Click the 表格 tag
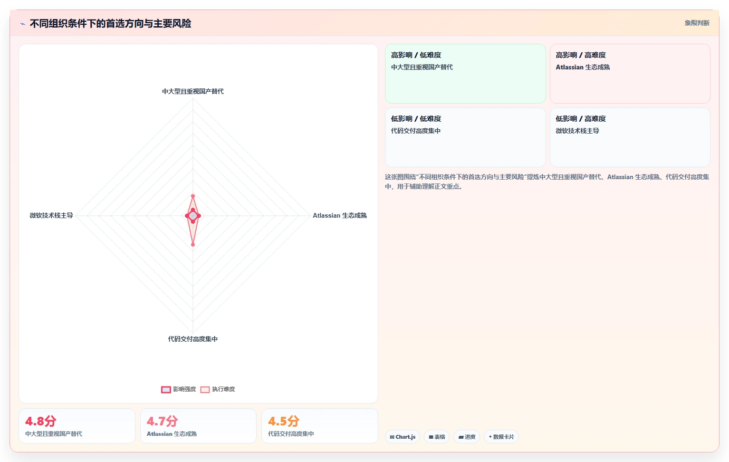 point(437,437)
